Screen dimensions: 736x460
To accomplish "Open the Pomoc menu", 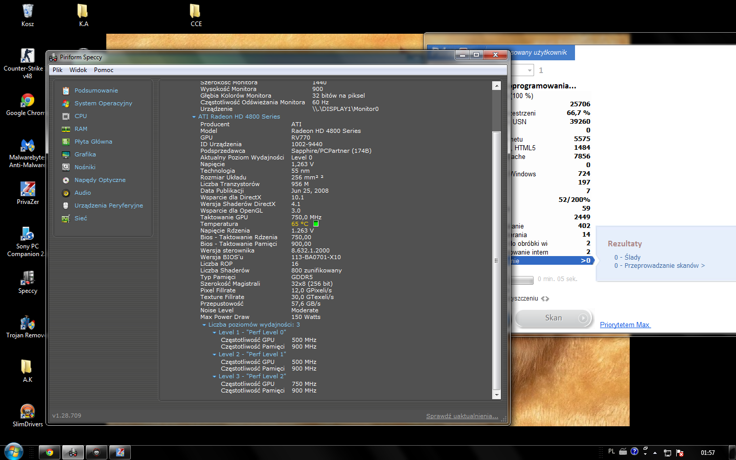I will pyautogui.click(x=104, y=70).
